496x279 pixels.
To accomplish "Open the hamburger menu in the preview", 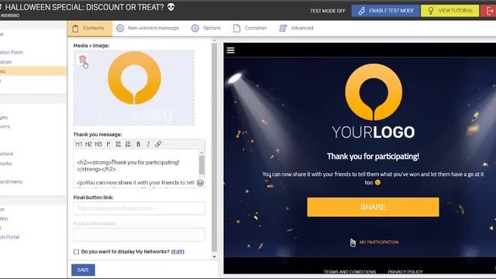I will pos(231,50).
